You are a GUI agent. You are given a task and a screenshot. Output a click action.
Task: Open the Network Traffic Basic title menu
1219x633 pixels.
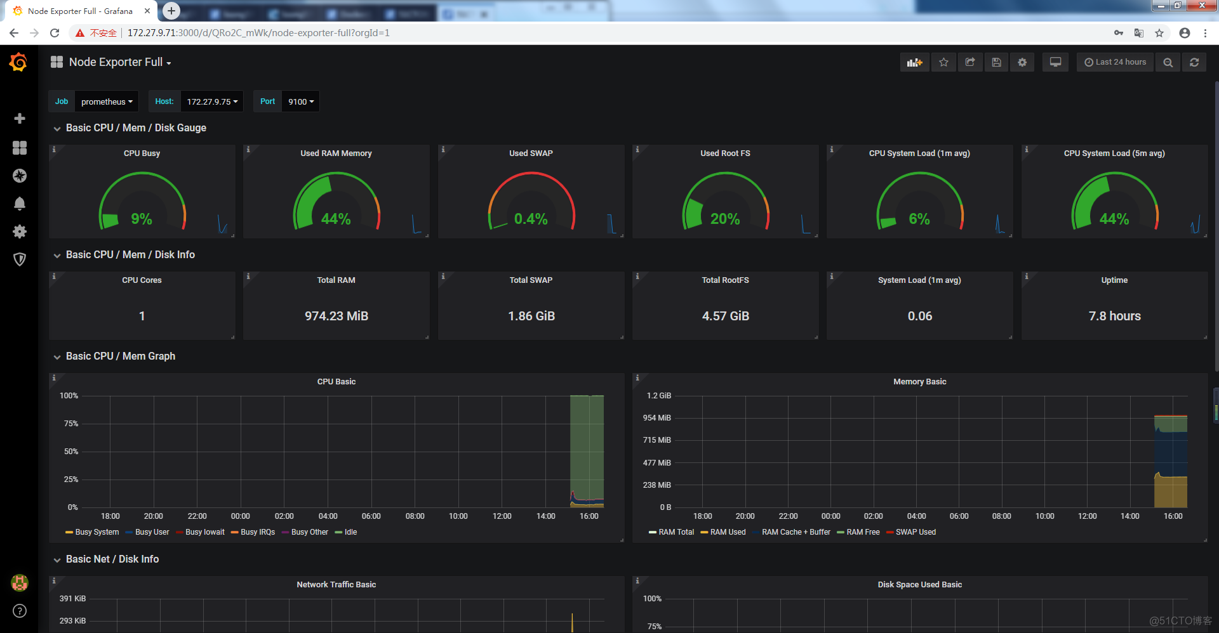pyautogui.click(x=336, y=585)
